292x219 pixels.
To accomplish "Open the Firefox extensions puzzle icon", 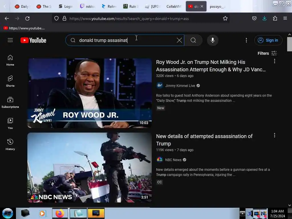I will (x=275, y=18).
